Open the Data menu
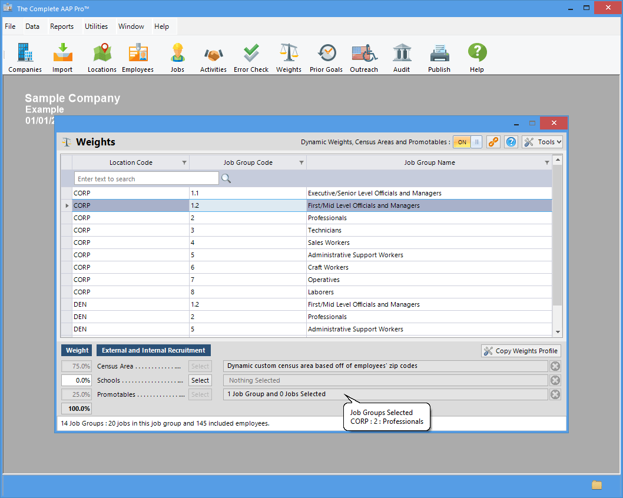 click(32, 26)
